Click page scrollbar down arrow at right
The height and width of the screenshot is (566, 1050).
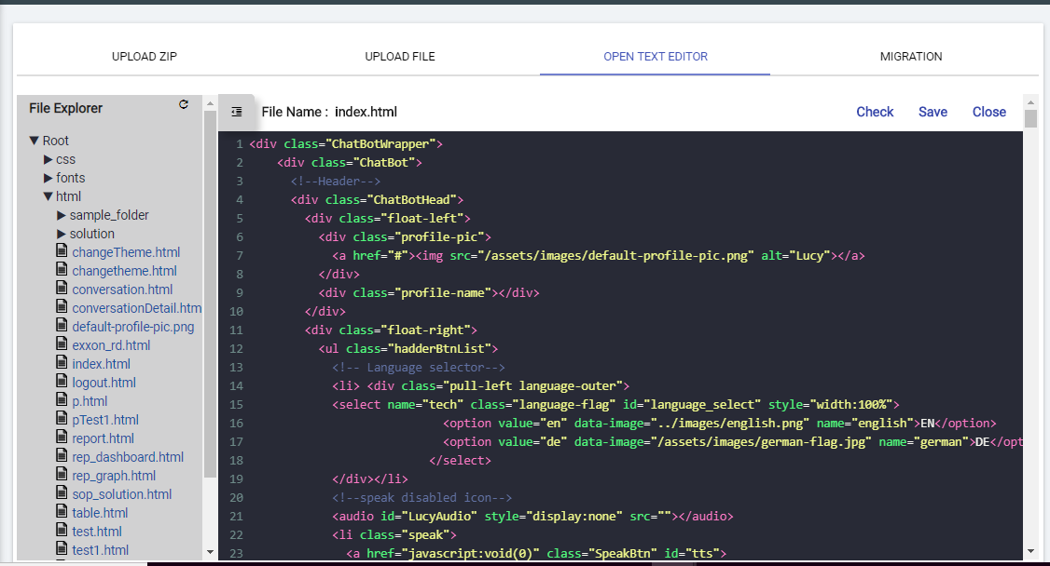click(x=1030, y=552)
